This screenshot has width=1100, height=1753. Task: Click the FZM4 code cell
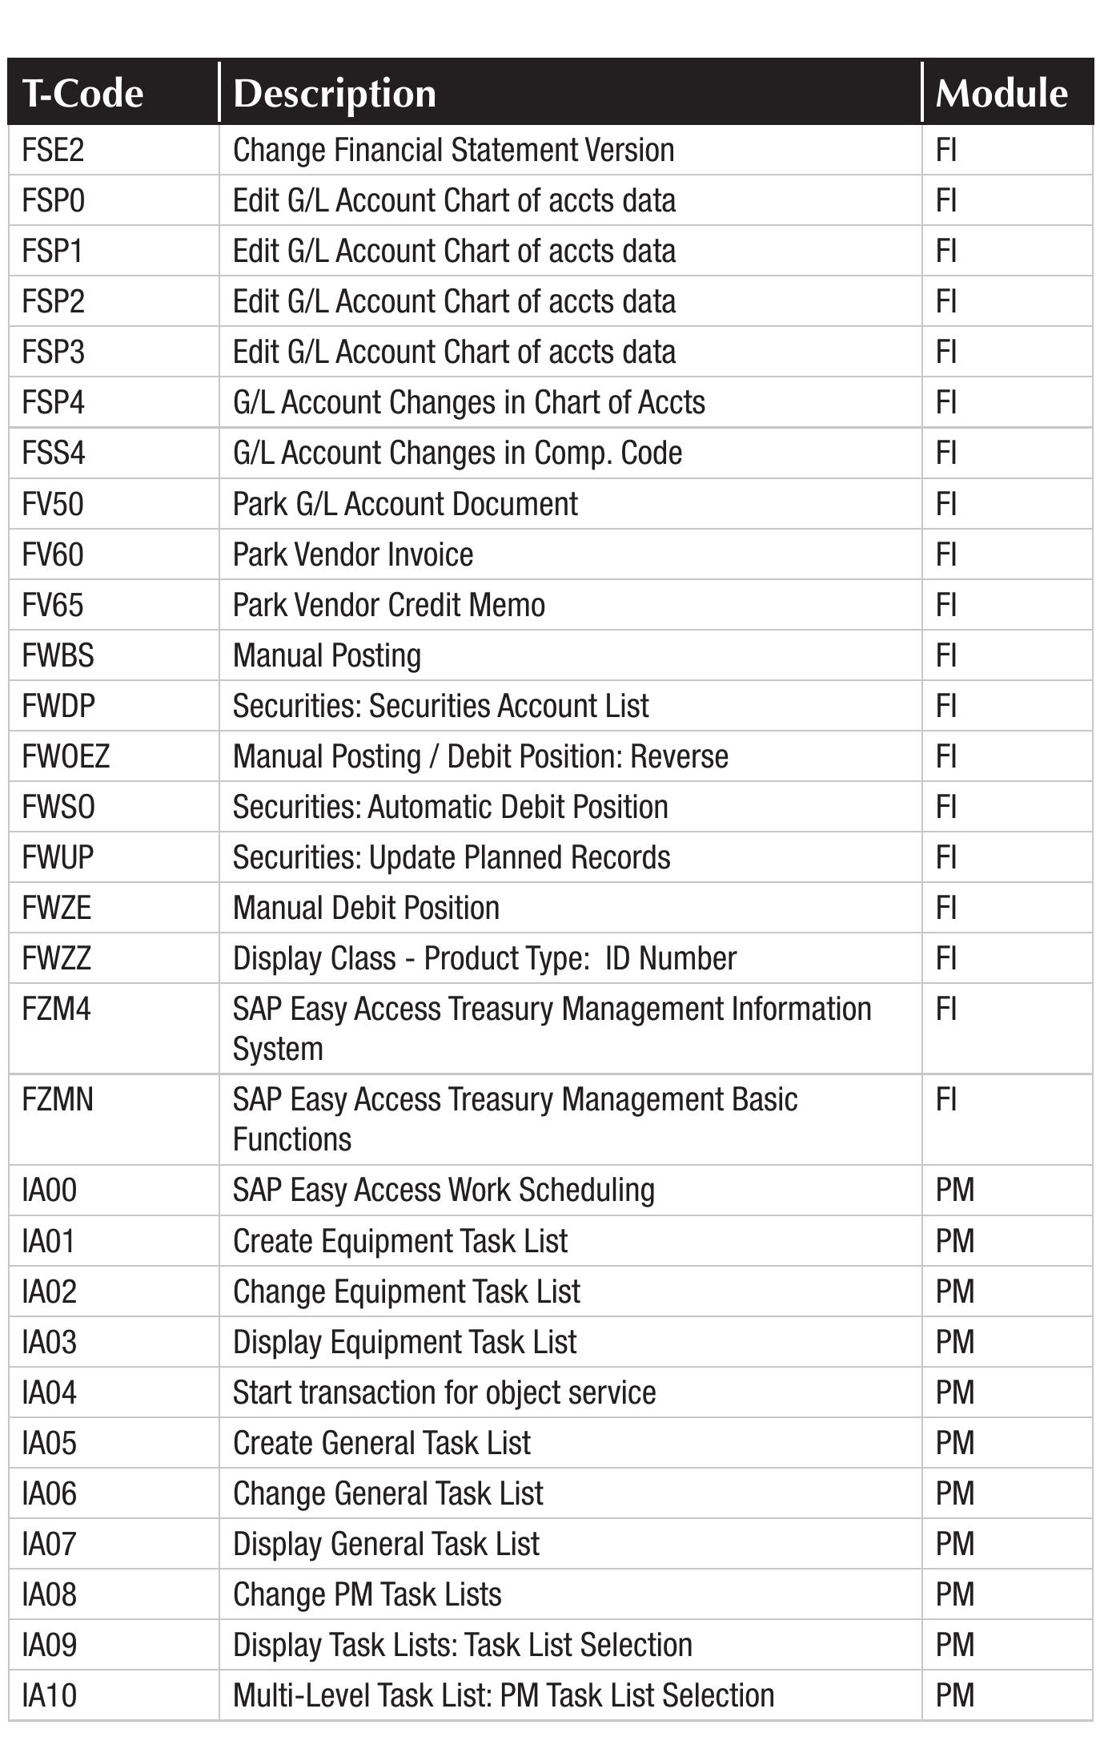click(56, 1009)
